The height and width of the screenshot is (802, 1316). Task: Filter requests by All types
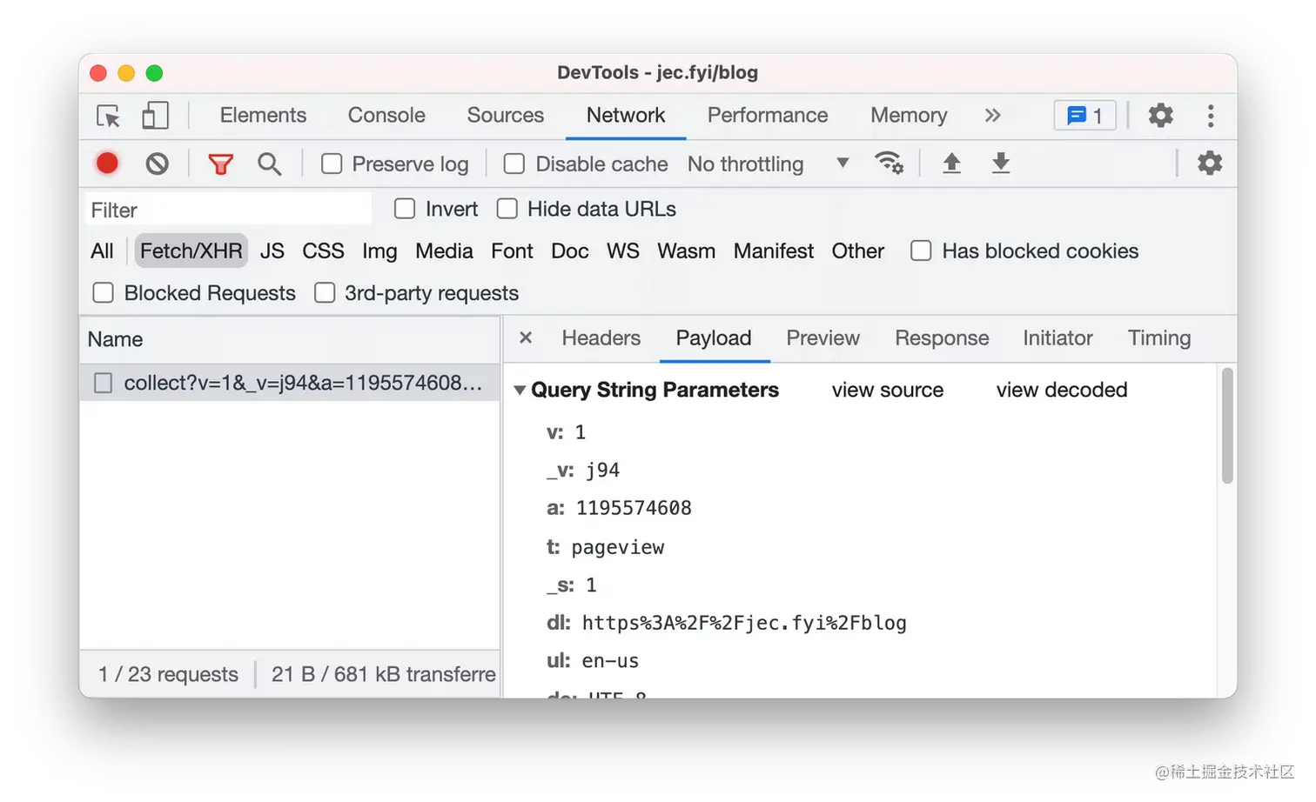click(x=102, y=251)
